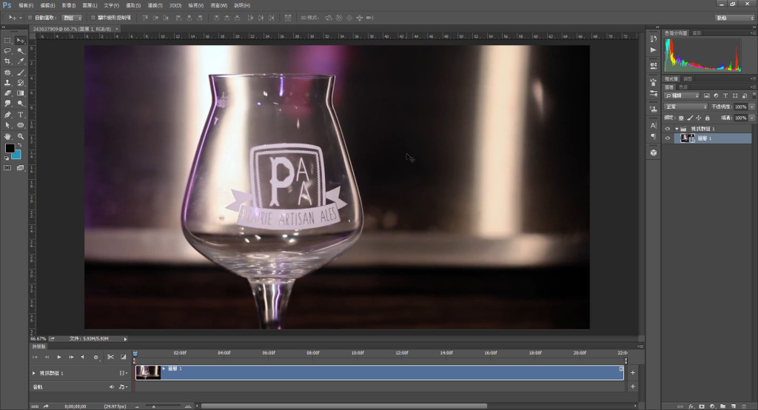Add media to video track plus button
758x410 pixels.
[x=633, y=373]
